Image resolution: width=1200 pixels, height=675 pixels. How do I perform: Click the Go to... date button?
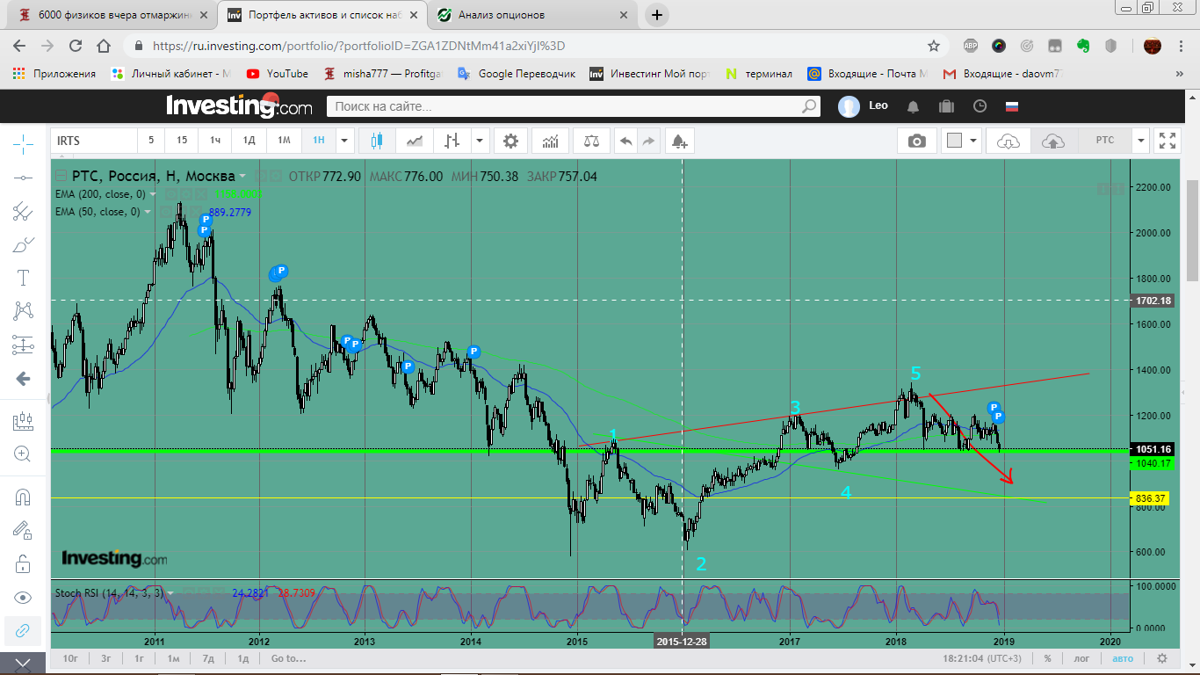coord(288,658)
